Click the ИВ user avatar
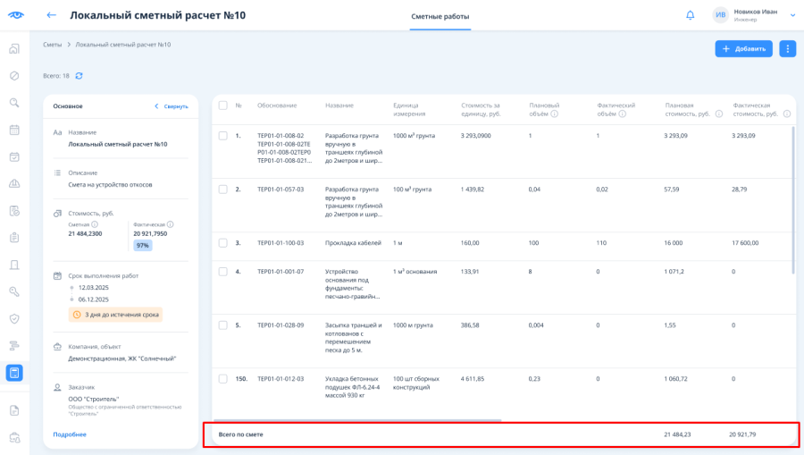This screenshot has width=804, height=455. (x=720, y=15)
